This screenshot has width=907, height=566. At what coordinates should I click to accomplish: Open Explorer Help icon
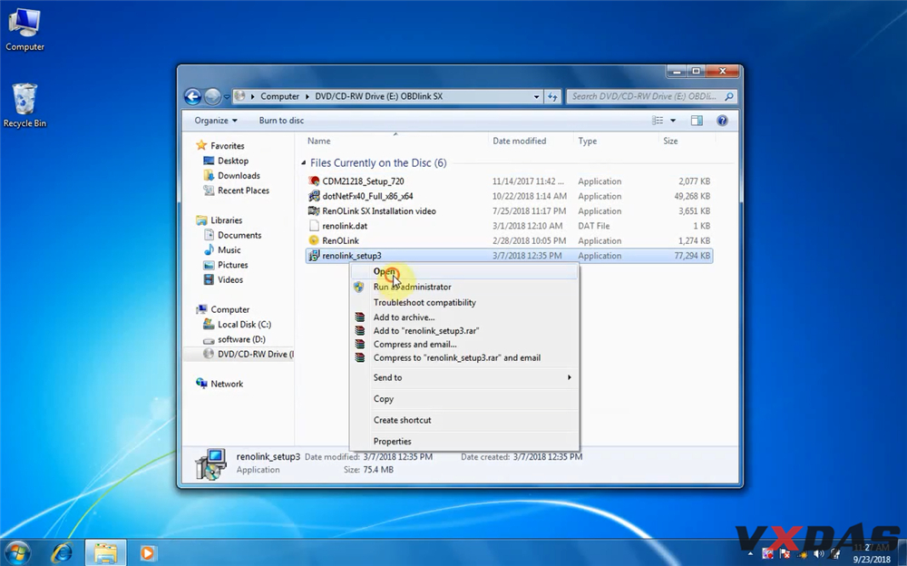click(722, 121)
